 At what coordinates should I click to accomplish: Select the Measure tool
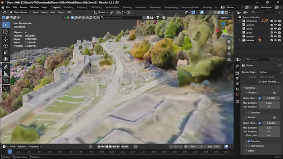5,73
